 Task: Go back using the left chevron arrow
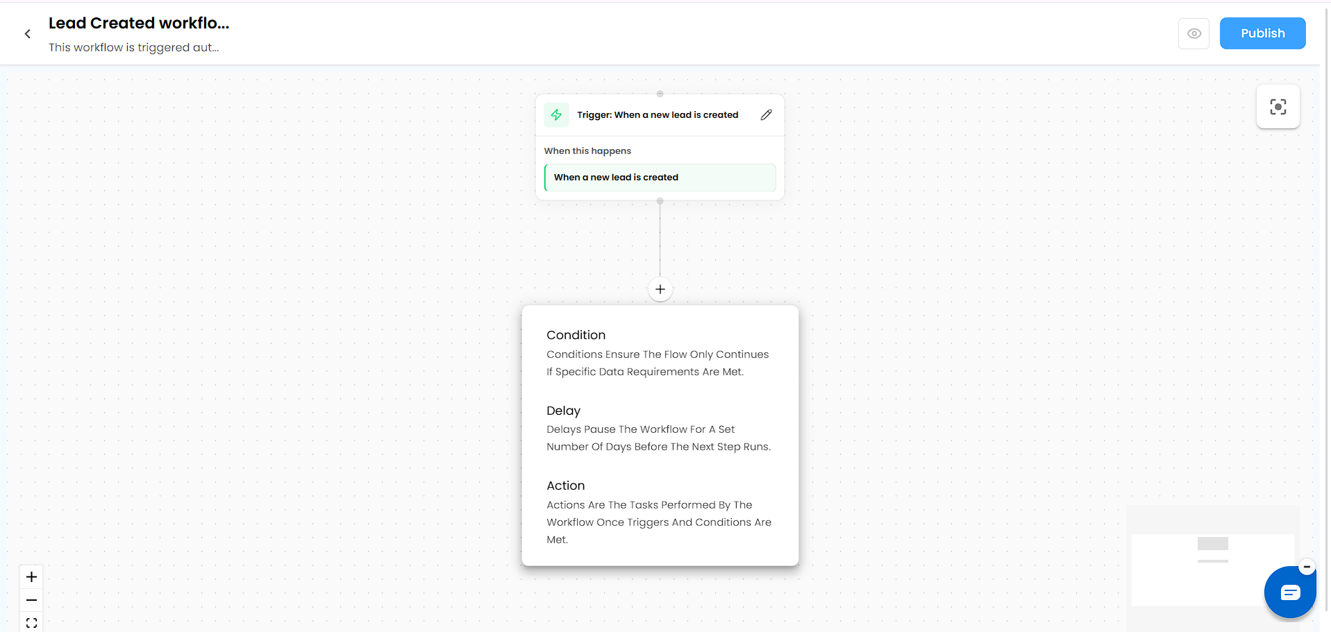[28, 33]
